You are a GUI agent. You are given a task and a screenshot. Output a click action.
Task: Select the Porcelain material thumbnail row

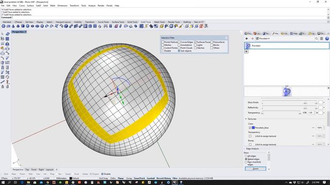(x=287, y=46)
